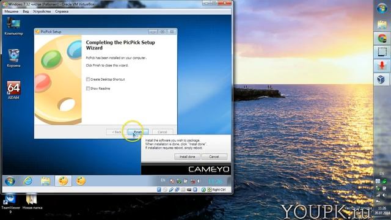Click VirtualBox hard disk activity indicator
391x220 pixels.
click(159, 189)
